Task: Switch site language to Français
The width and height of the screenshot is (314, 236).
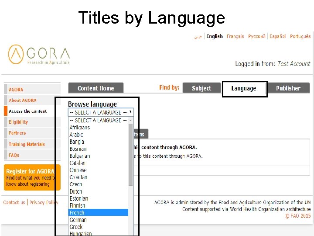Action: tap(235, 36)
